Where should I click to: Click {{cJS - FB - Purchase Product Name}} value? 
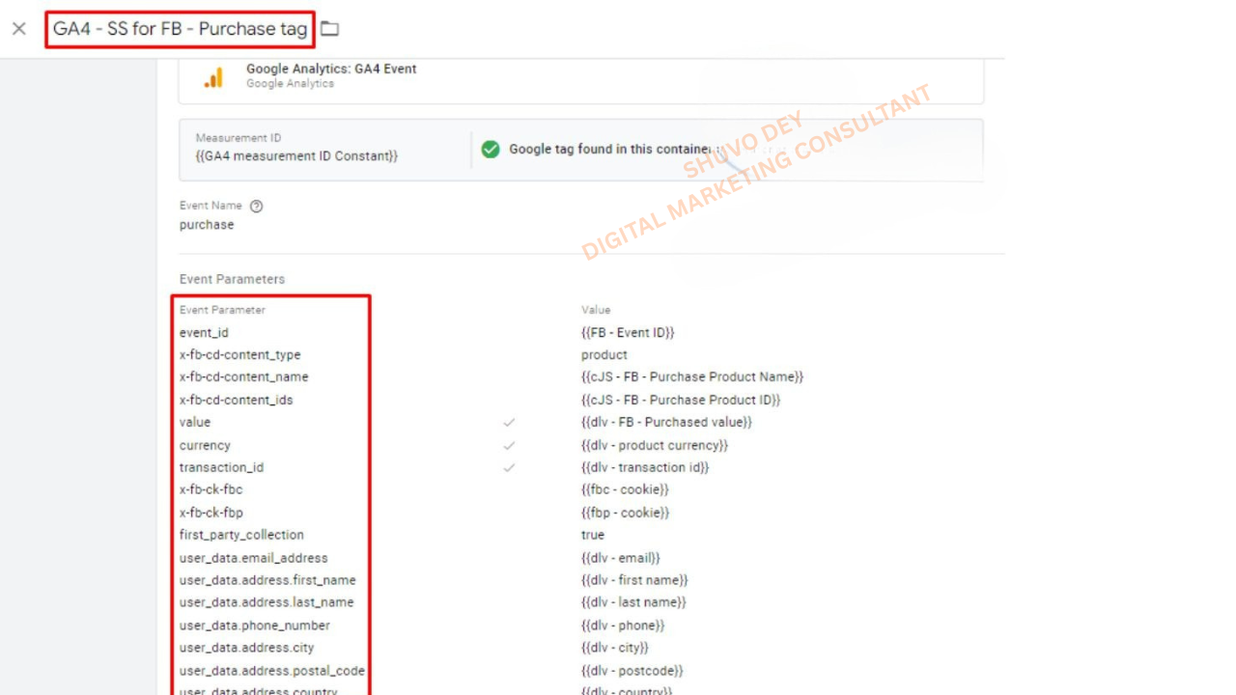692,376
